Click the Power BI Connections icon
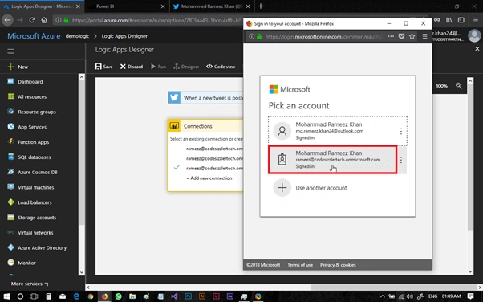 pos(174,126)
